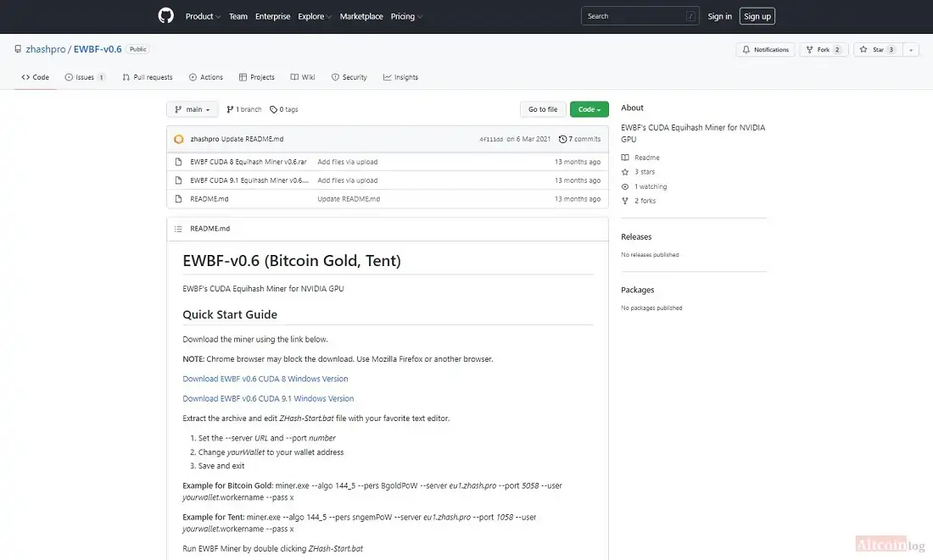Click the zhashpro avatar in commit row
Screen dimensions: 933x560
pos(178,139)
